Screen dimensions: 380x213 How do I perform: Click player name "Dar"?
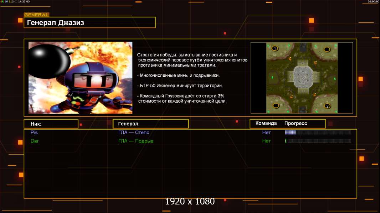(35, 141)
